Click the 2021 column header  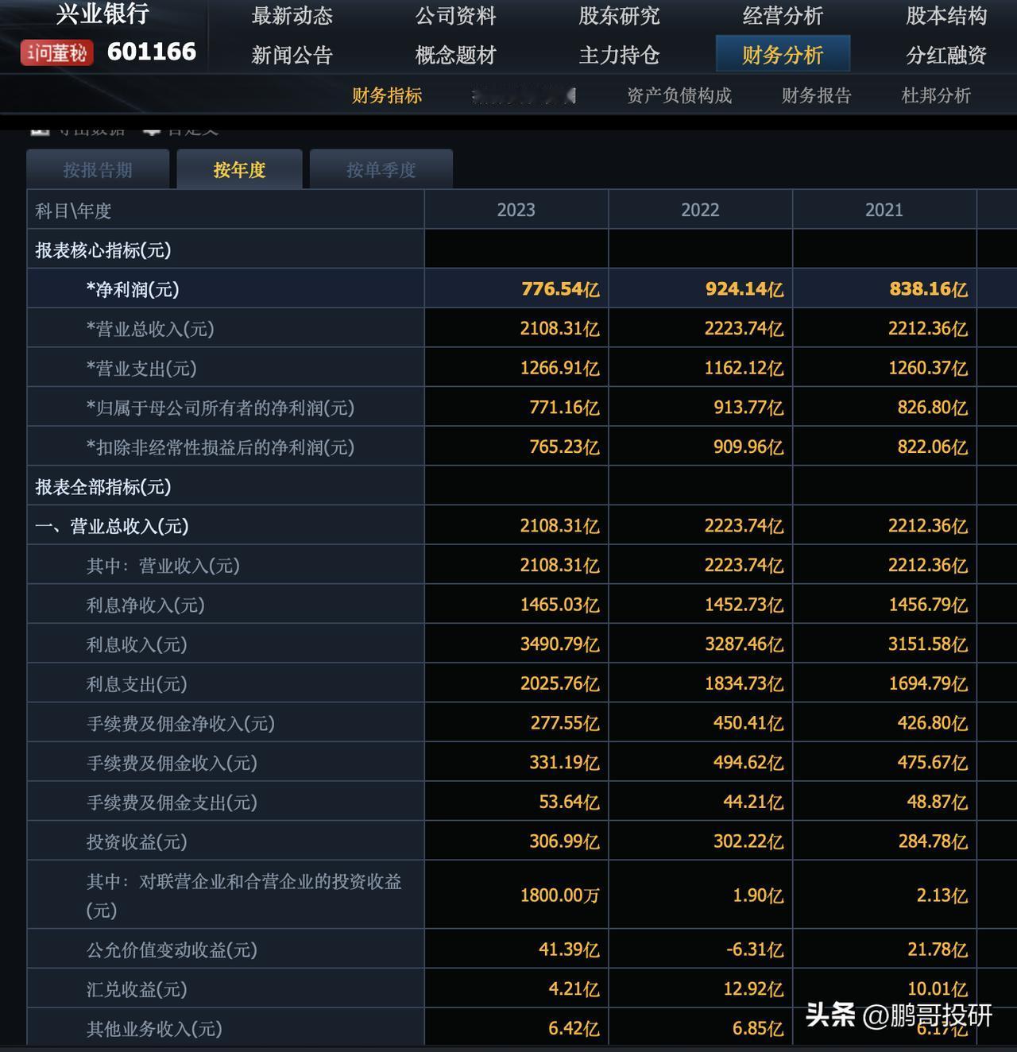pyautogui.click(x=884, y=210)
